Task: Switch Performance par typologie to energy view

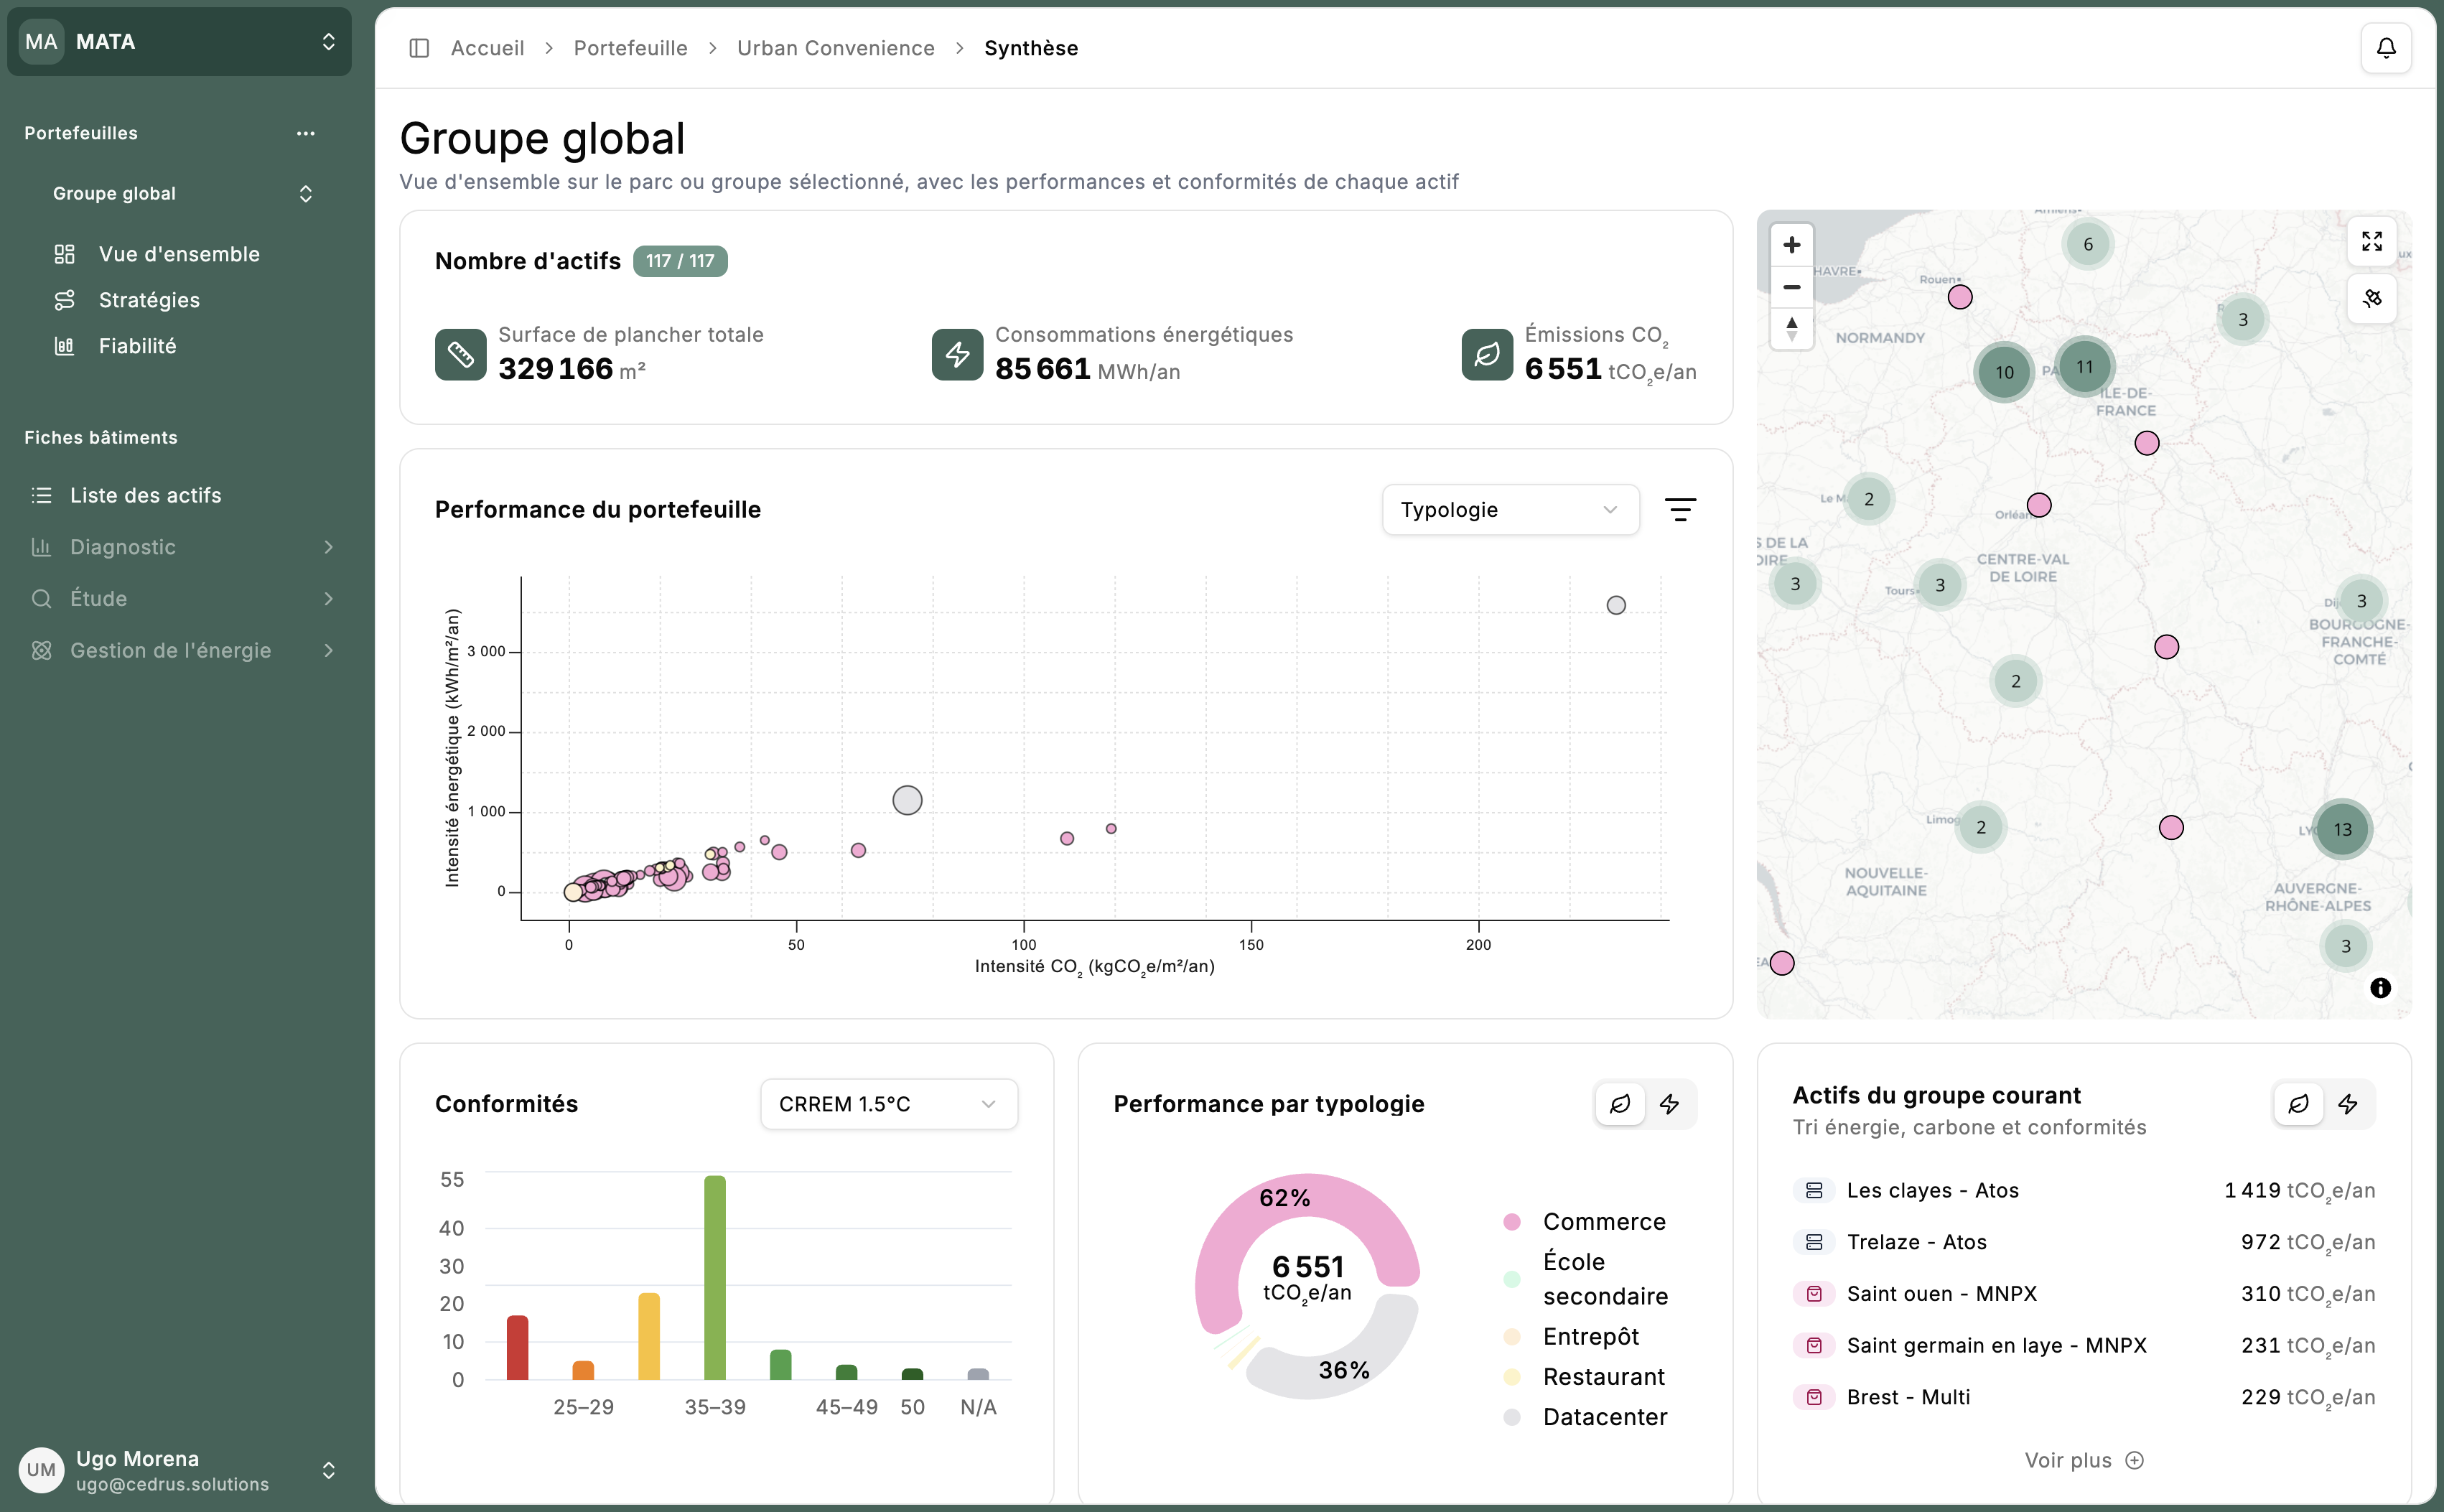Action: (x=1669, y=1104)
